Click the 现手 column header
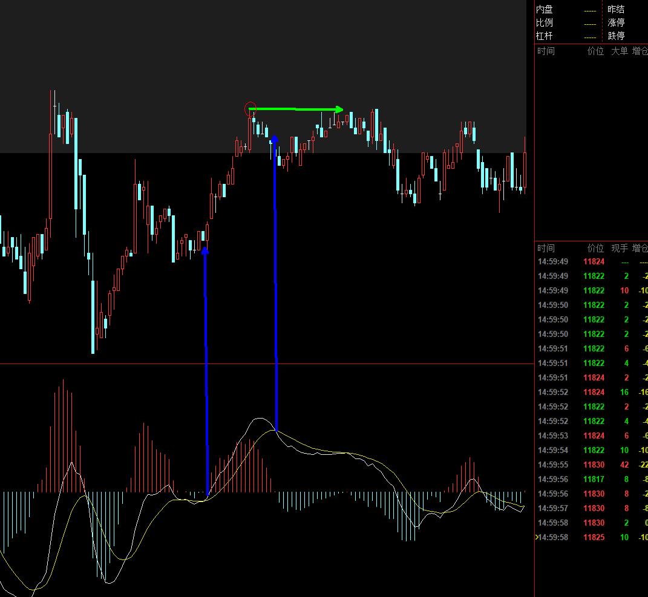 [619, 248]
